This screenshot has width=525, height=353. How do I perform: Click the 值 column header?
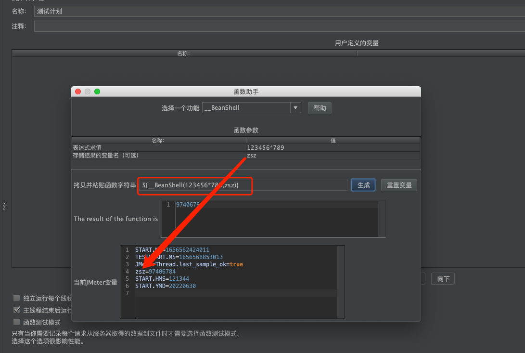point(333,141)
